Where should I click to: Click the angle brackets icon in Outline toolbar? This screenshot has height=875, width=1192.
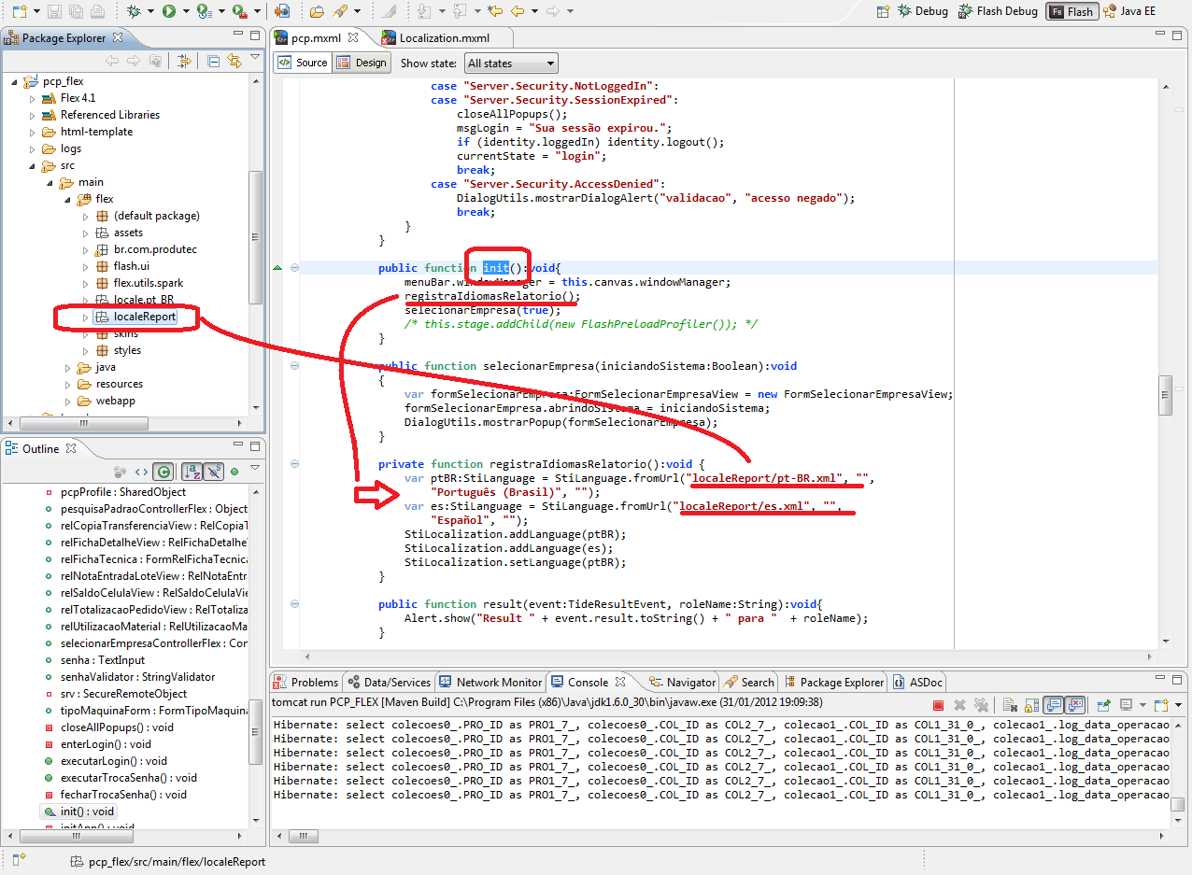tap(141, 473)
